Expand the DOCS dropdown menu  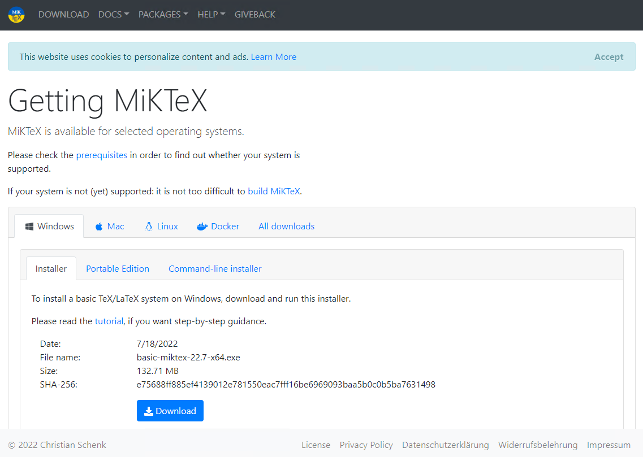[113, 14]
